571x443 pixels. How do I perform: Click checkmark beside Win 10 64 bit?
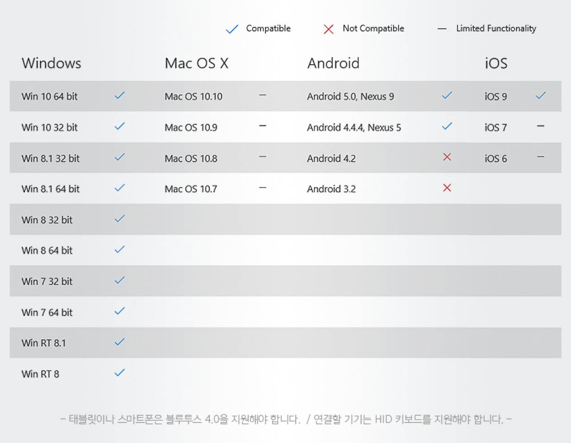pyautogui.click(x=120, y=95)
